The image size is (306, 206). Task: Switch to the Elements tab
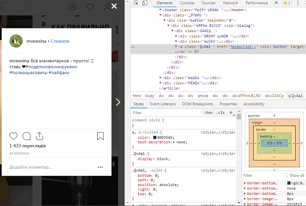165,3
